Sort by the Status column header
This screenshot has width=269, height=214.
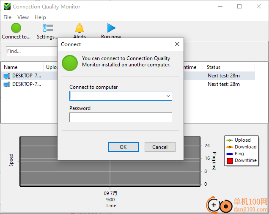coord(229,67)
